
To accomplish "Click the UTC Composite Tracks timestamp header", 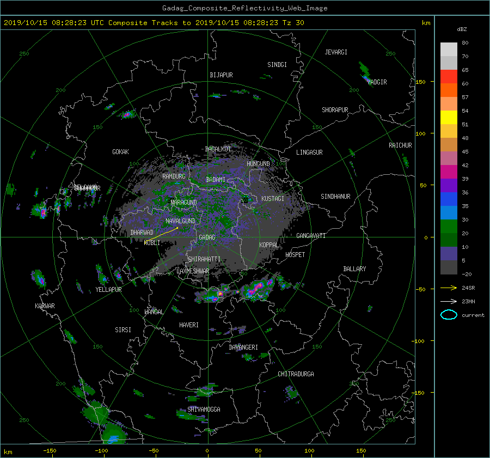I will coord(154,23).
